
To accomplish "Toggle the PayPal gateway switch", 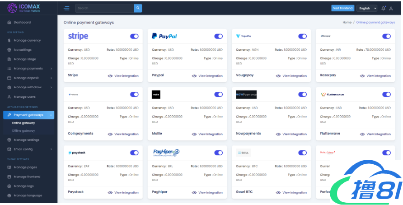I will coord(219,36).
